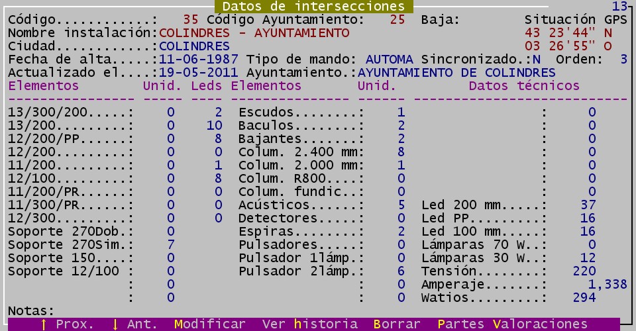Open Ver historia from the bottom bar
Viewport: 636px width, 331px height.
[x=309, y=324]
